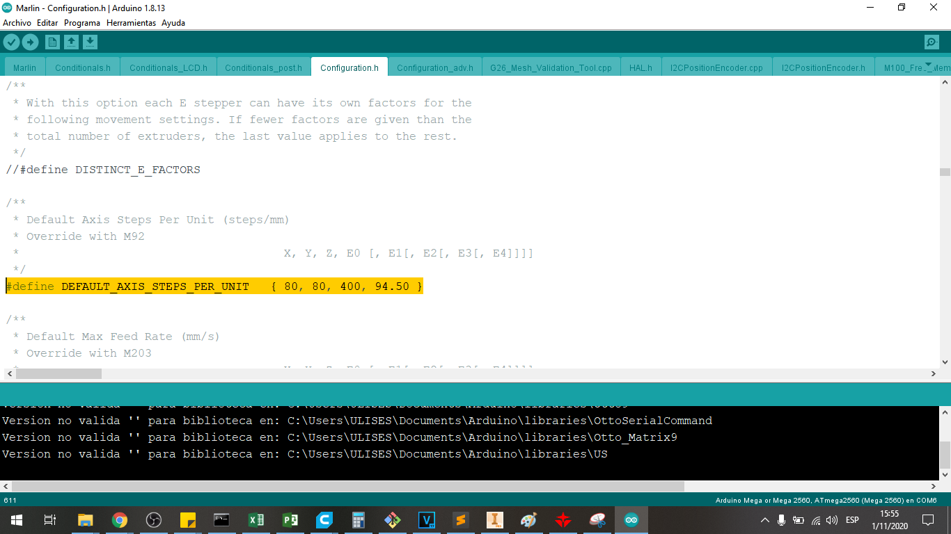Open the tab list dropdown arrow
This screenshot has width=951, height=534.
[x=927, y=64]
